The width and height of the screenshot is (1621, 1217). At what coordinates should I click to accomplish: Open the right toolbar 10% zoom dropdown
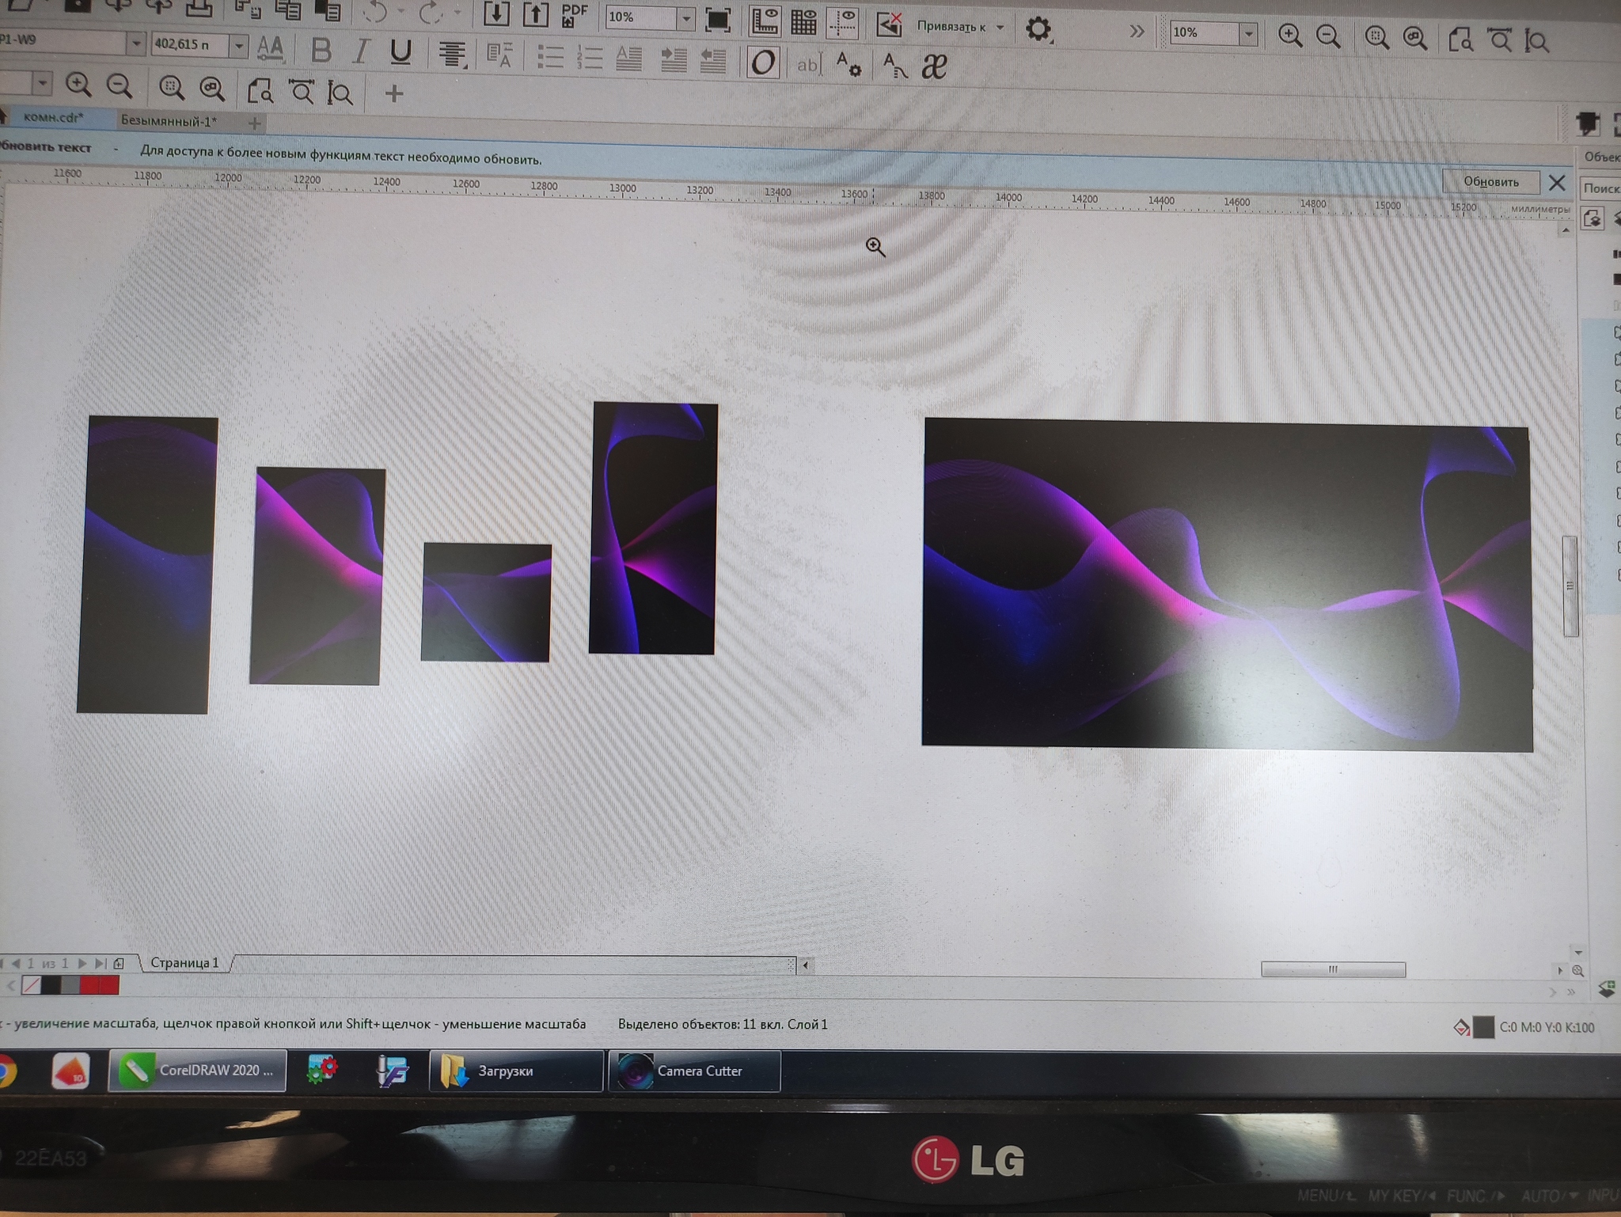1248,34
